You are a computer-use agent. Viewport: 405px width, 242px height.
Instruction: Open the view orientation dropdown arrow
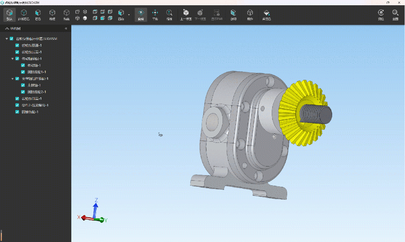129,15
